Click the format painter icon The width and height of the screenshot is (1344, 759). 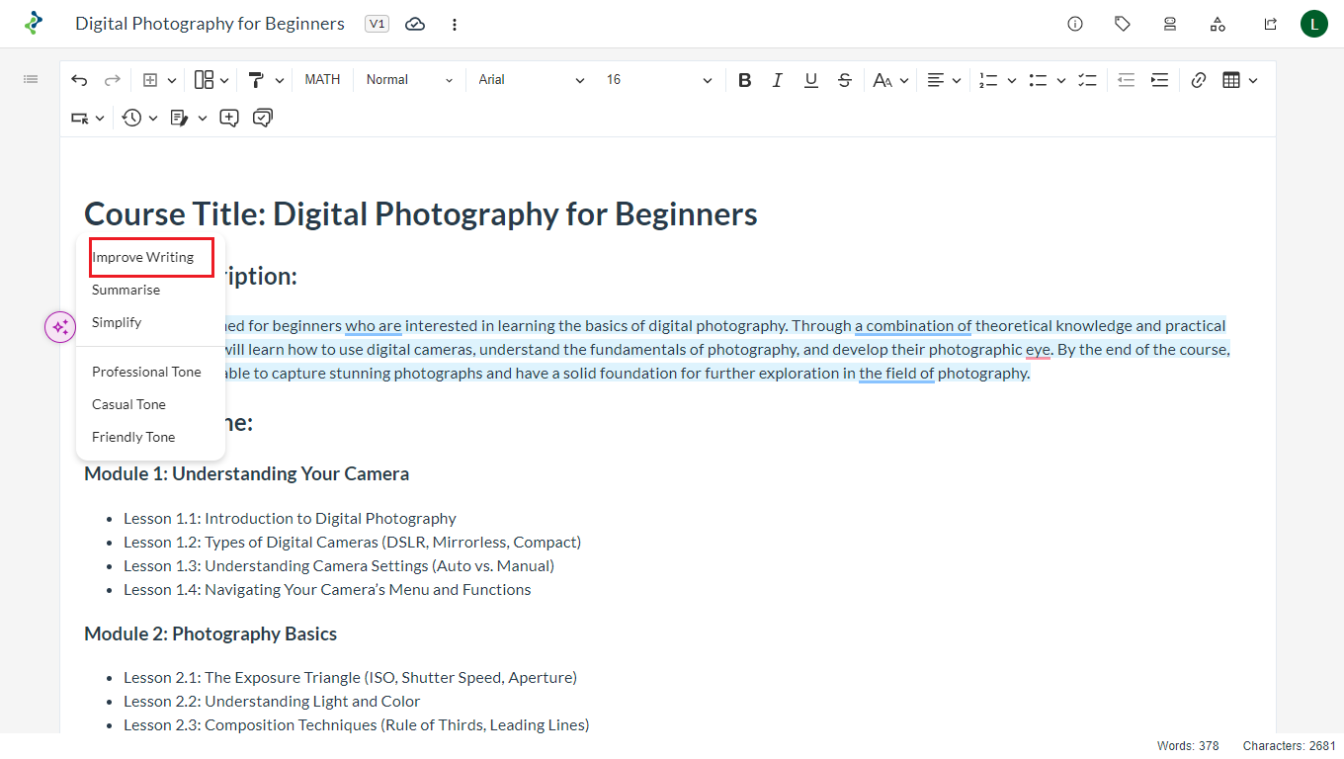[256, 80]
